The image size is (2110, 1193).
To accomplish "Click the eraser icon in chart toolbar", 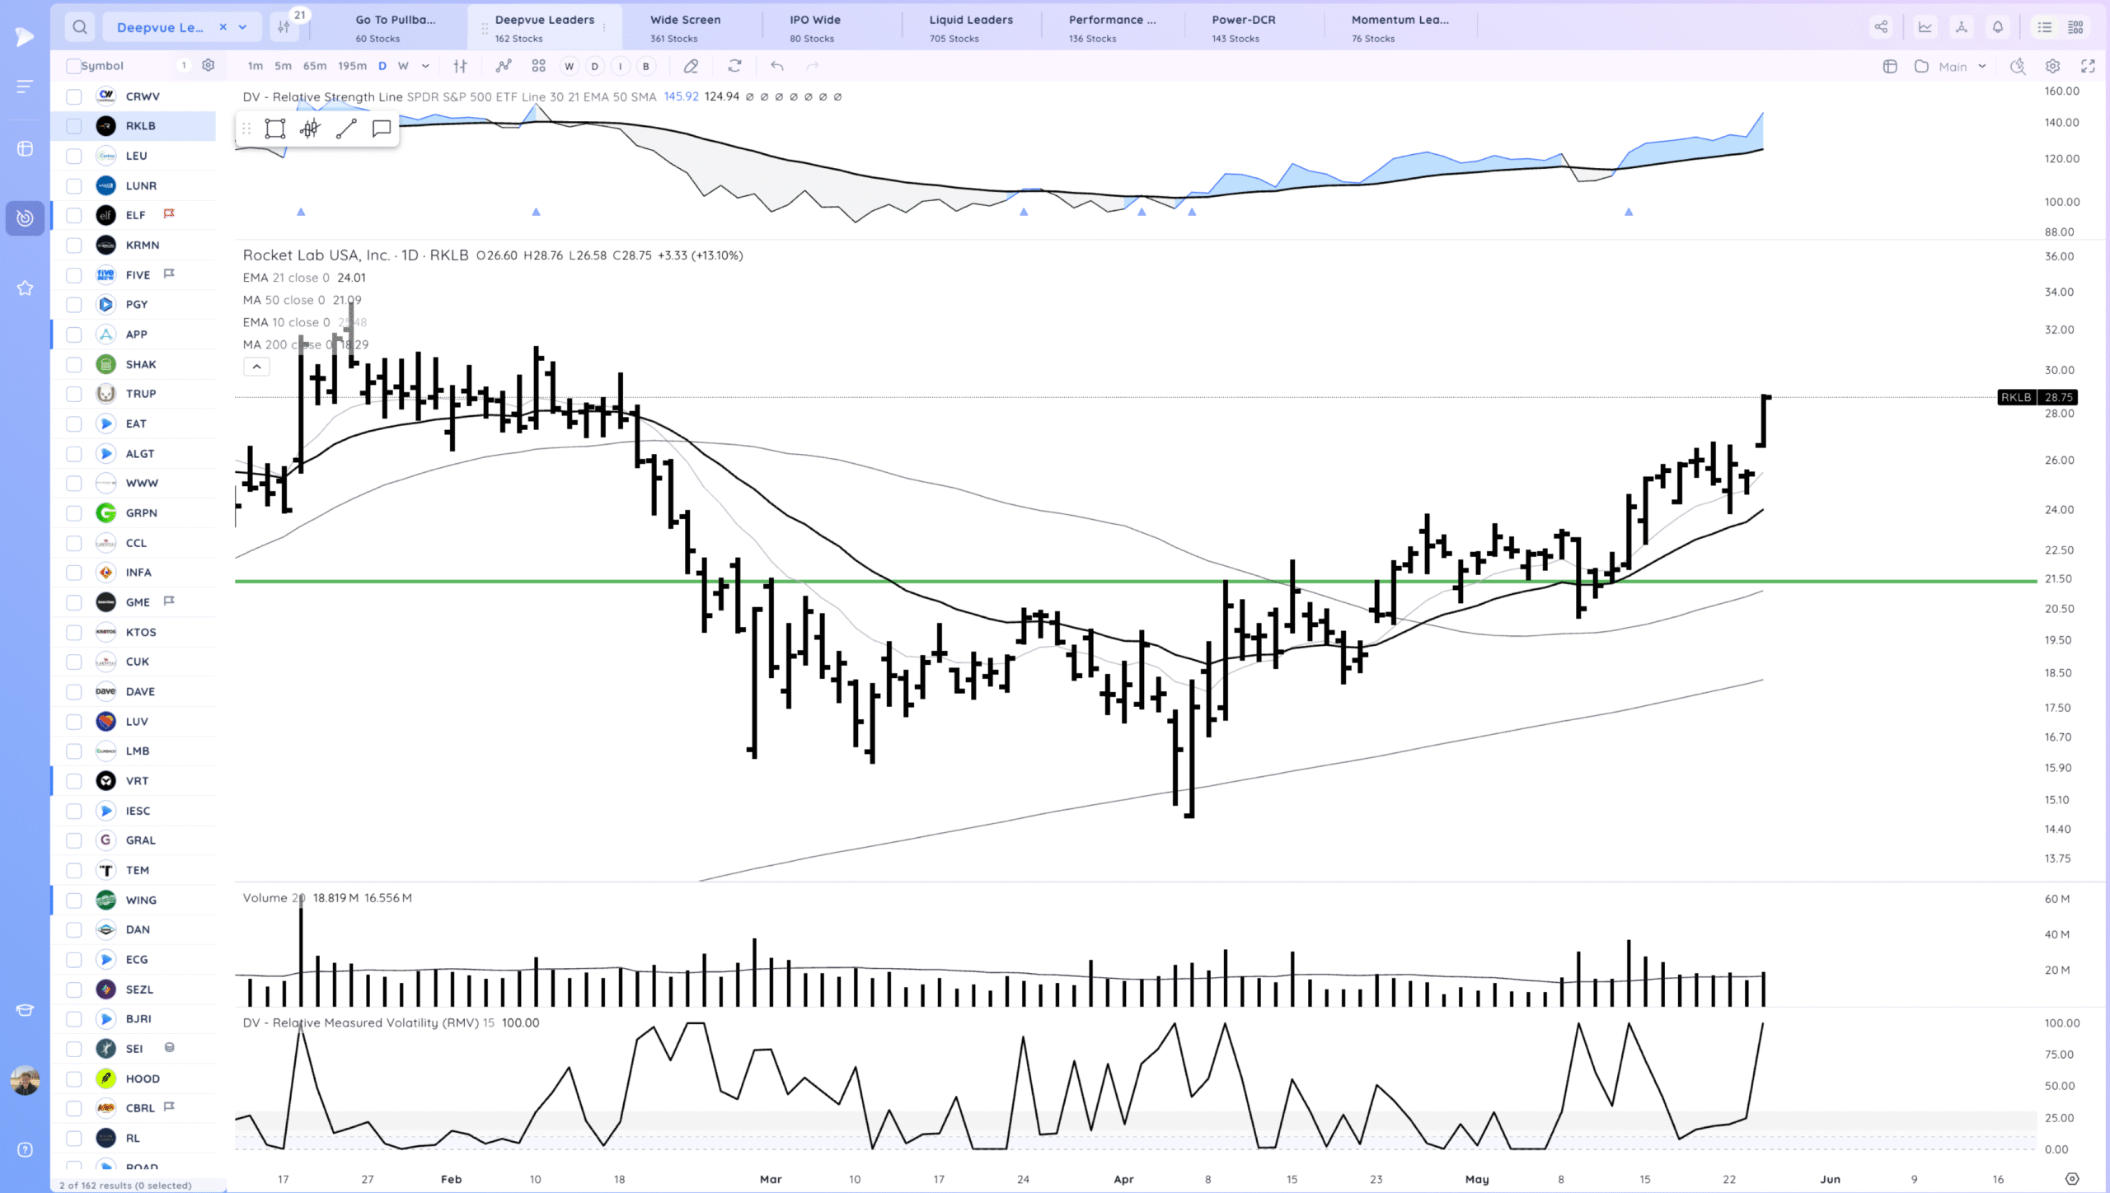I will coord(691,66).
